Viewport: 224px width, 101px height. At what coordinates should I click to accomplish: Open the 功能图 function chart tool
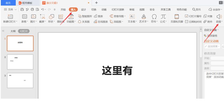[x=71, y=19]
